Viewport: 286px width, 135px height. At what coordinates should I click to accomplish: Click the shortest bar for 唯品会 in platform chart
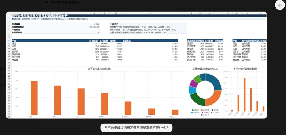(175, 112)
